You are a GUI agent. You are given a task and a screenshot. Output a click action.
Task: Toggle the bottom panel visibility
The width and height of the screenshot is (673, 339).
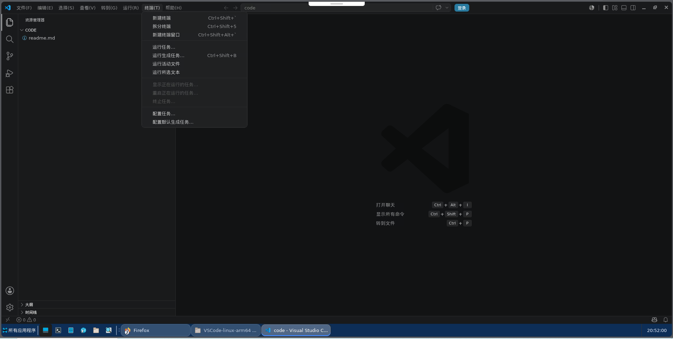point(624,8)
